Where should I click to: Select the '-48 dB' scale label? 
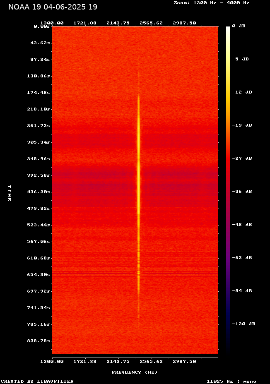point(242,225)
